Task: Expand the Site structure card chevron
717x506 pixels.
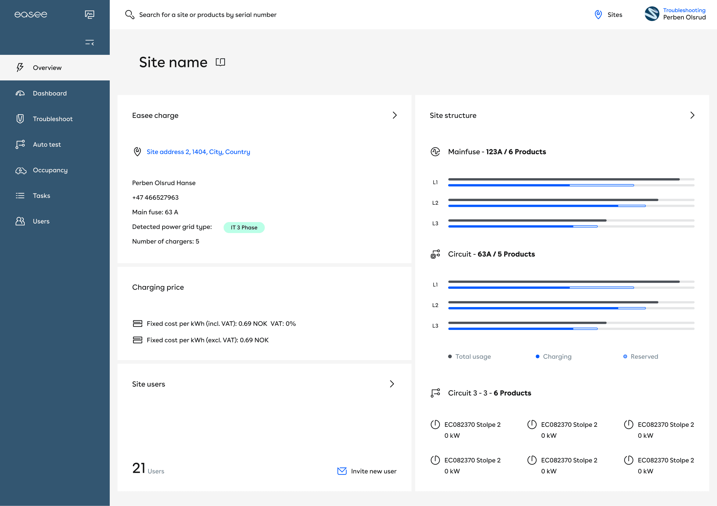Action: tap(692, 115)
